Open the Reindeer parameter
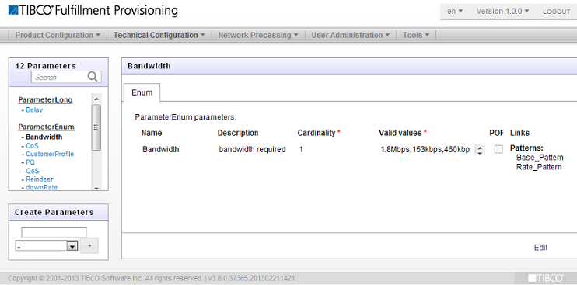Screen dimensions: 577x285 [x=40, y=179]
